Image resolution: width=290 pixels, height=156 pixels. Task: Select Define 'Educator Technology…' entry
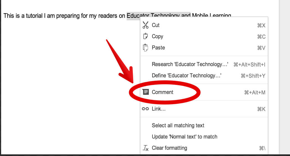[x=204, y=76]
